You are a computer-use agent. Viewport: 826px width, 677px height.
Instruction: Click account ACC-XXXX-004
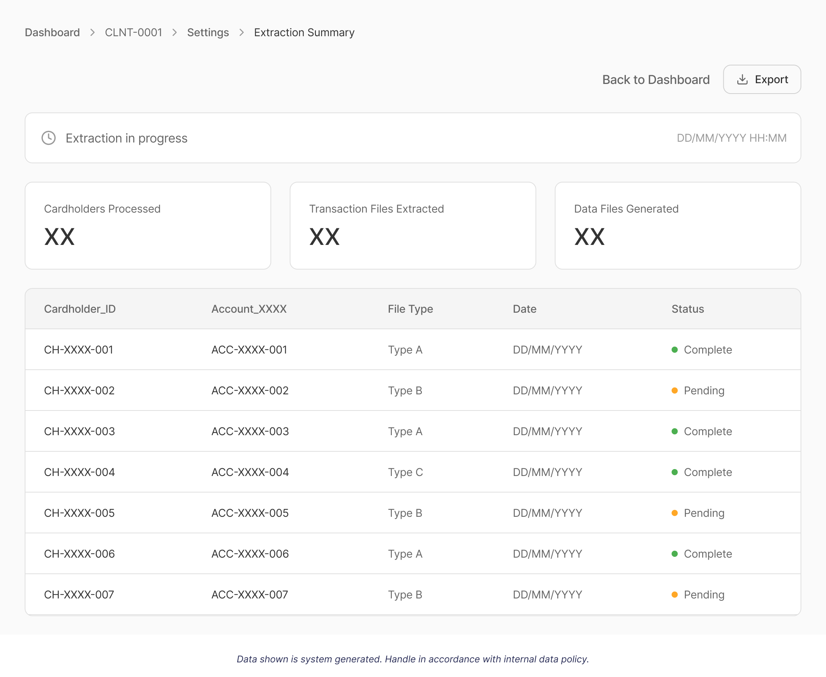[250, 472]
